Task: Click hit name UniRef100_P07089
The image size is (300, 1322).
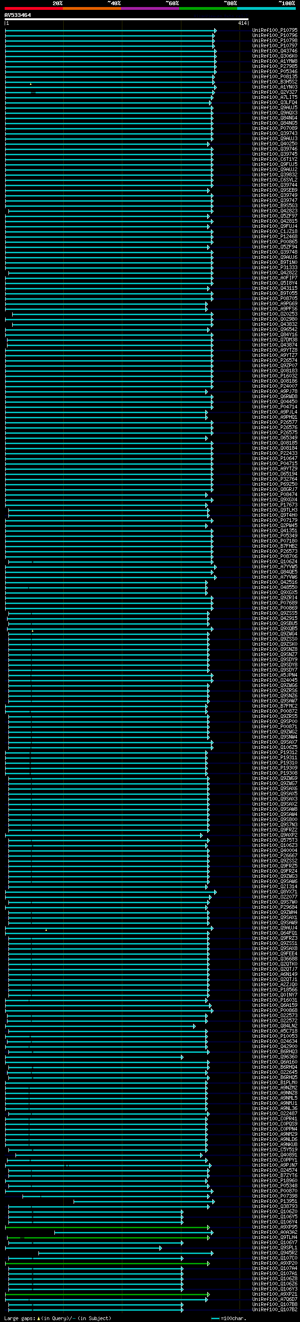Action: [275, 128]
